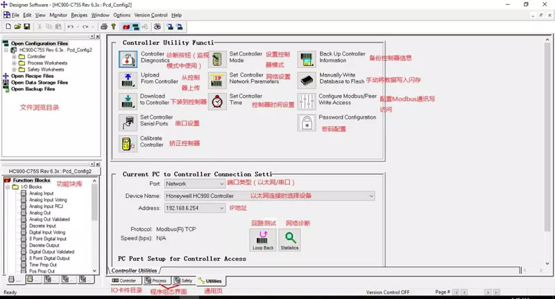Image resolution: width=555 pixels, height=299 pixels.
Task: Select the Time Prop Out block
Action: (x=43, y=265)
